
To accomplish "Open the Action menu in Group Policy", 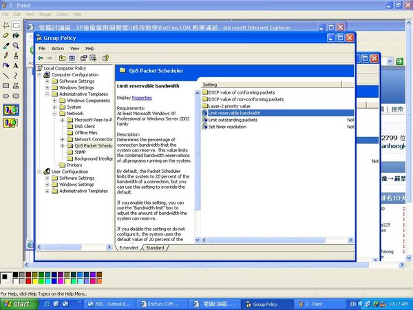I will (x=58, y=48).
